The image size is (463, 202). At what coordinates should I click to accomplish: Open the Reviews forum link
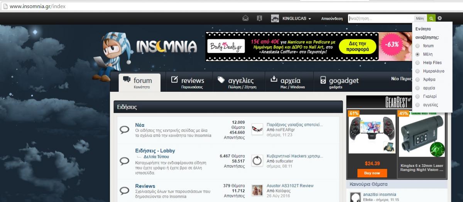[x=145, y=186]
